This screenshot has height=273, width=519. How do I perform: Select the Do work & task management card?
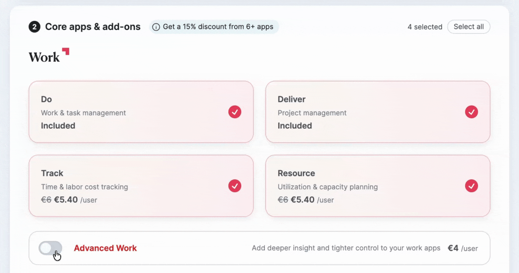click(141, 112)
